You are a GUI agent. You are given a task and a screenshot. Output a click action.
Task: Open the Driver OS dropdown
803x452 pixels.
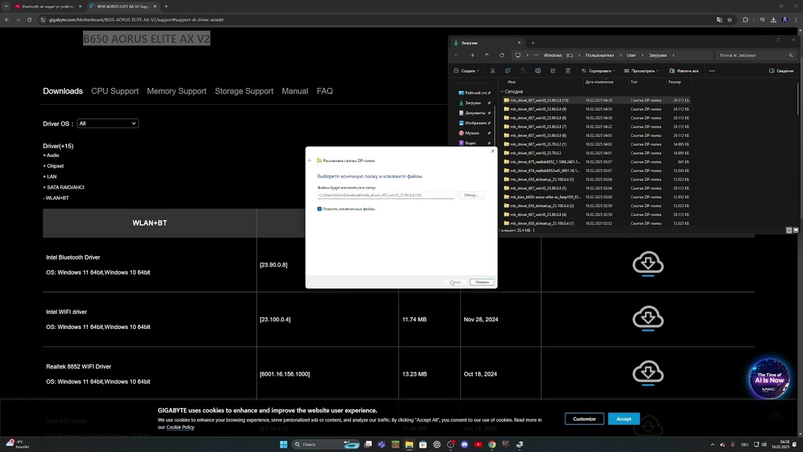pos(107,124)
